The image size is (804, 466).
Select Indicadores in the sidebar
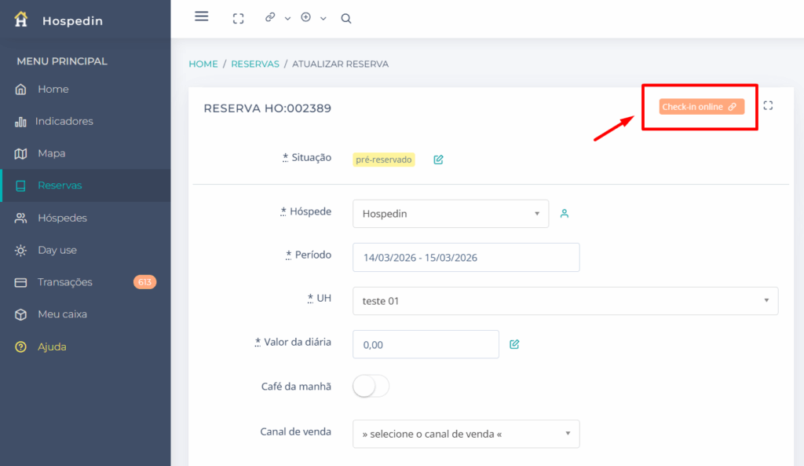[x=63, y=121]
